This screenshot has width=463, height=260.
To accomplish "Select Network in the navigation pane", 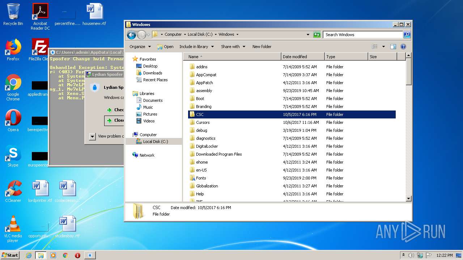I will coord(147,155).
